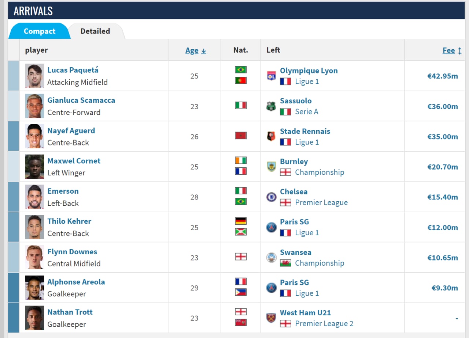The height and width of the screenshot is (338, 469).
Task: Click the Swansea club crest icon
Action: 271,258
